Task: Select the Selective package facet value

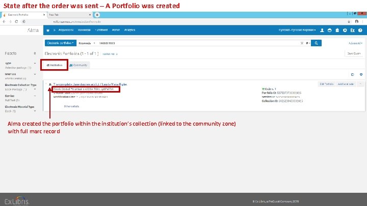Action: [18, 68]
